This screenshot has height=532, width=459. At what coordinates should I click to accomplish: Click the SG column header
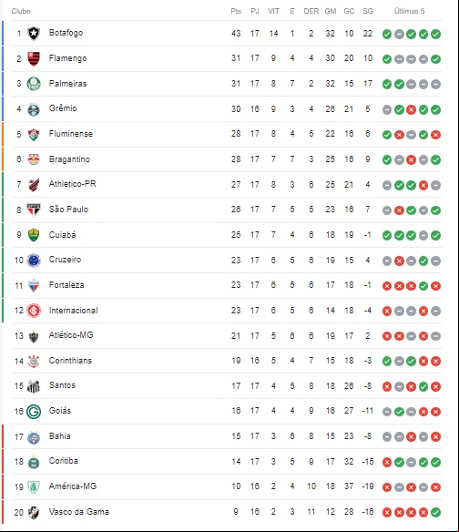pyautogui.click(x=368, y=11)
